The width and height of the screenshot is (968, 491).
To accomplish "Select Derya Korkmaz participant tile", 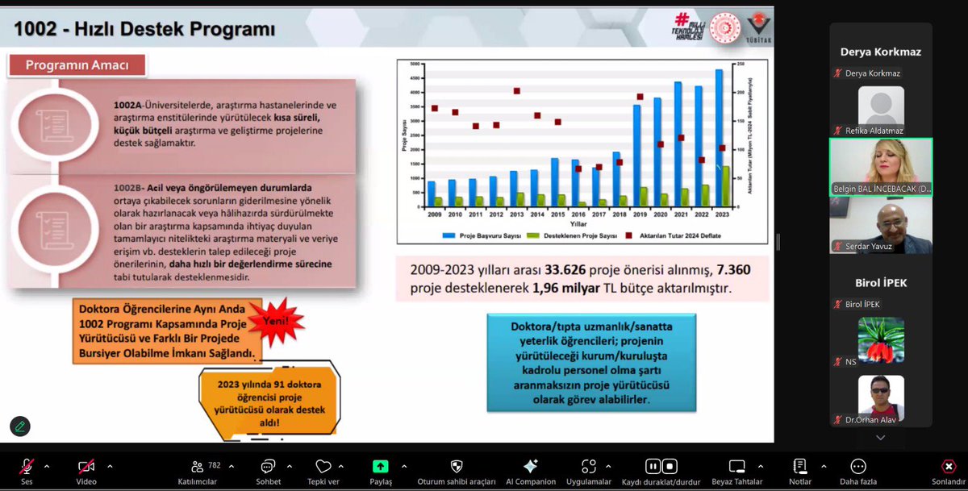I will tap(881, 52).
